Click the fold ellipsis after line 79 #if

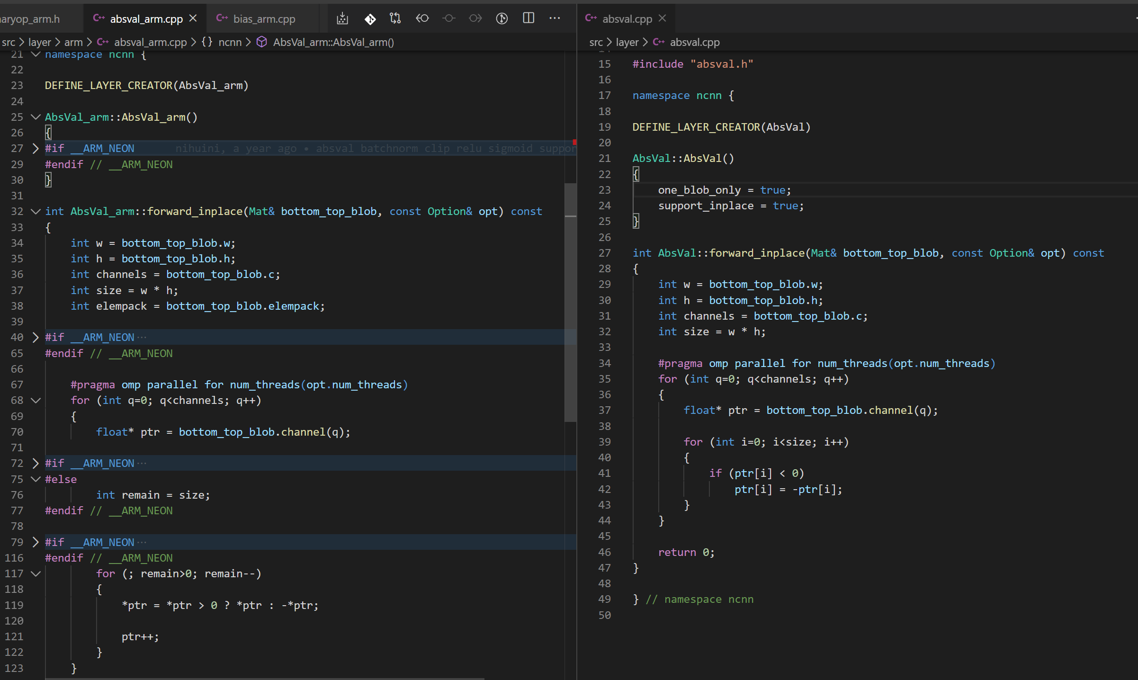142,542
